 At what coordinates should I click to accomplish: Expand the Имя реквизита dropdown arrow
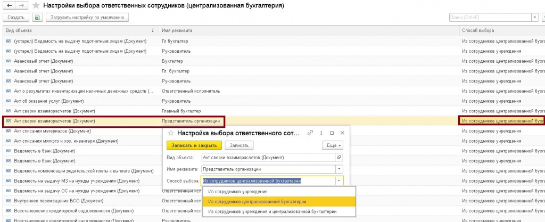(x=339, y=169)
